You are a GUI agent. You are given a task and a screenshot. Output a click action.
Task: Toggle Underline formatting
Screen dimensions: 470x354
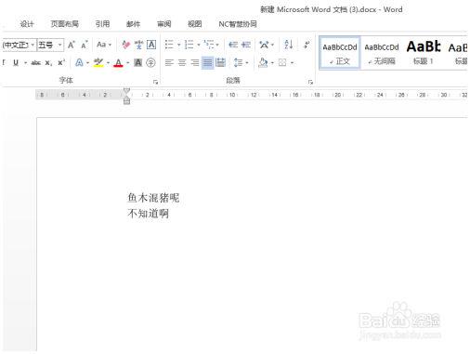coord(16,63)
